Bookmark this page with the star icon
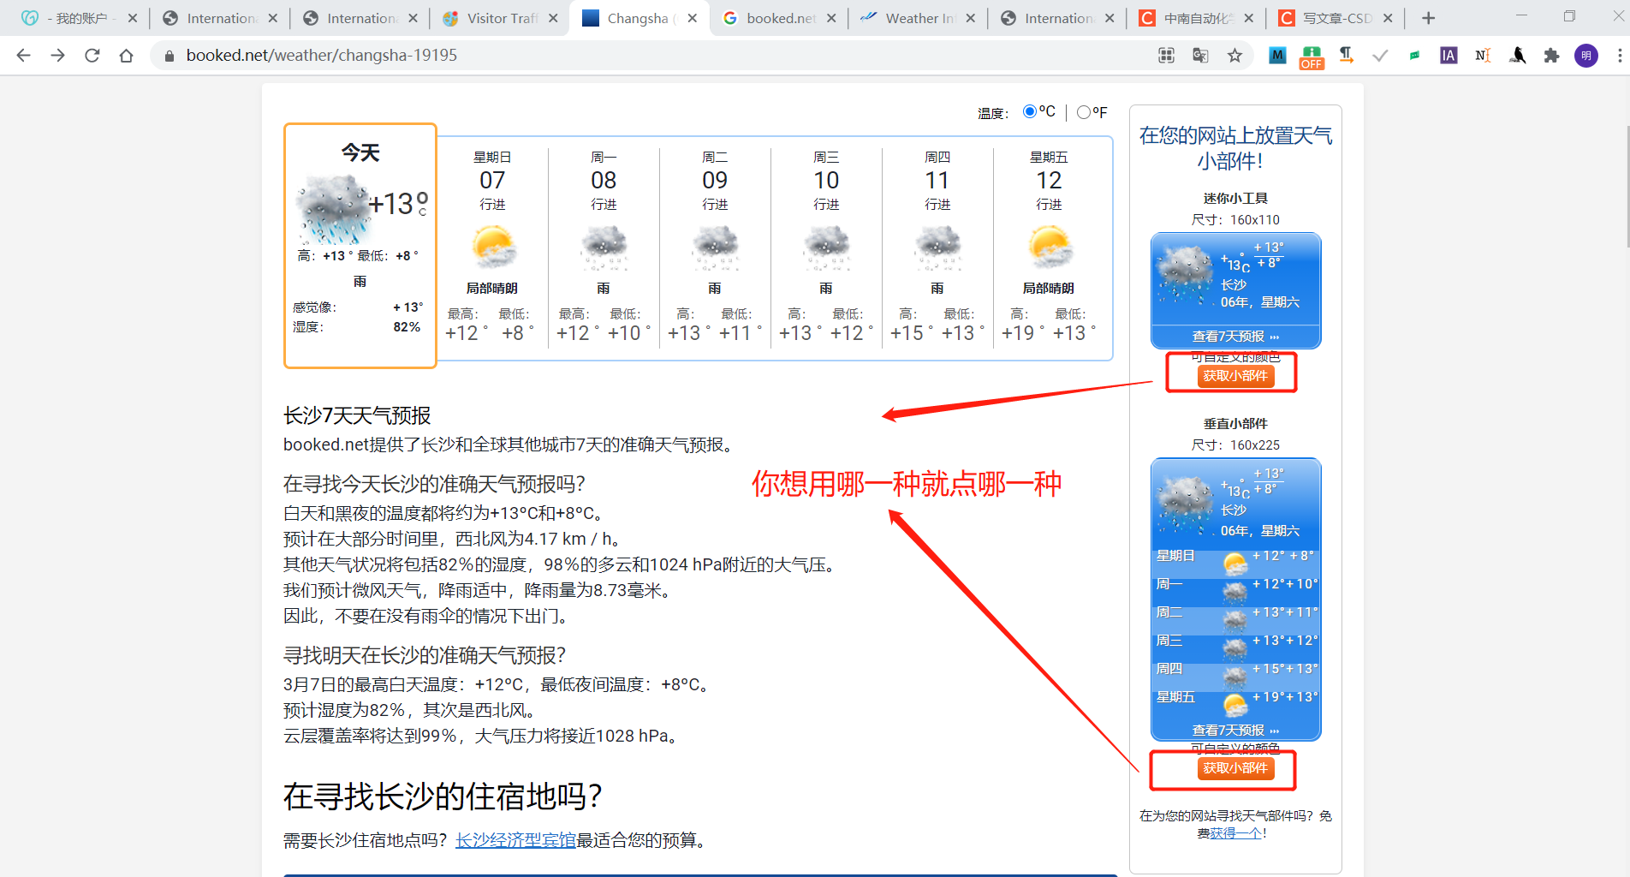 coord(1235,56)
